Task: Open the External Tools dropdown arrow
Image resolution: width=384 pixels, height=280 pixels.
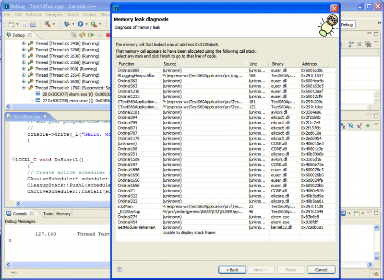Action: click(x=100, y=24)
